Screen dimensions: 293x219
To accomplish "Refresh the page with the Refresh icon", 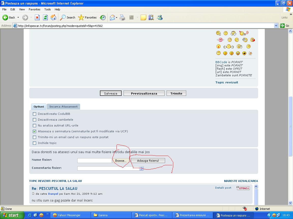I will [x=45, y=17].
